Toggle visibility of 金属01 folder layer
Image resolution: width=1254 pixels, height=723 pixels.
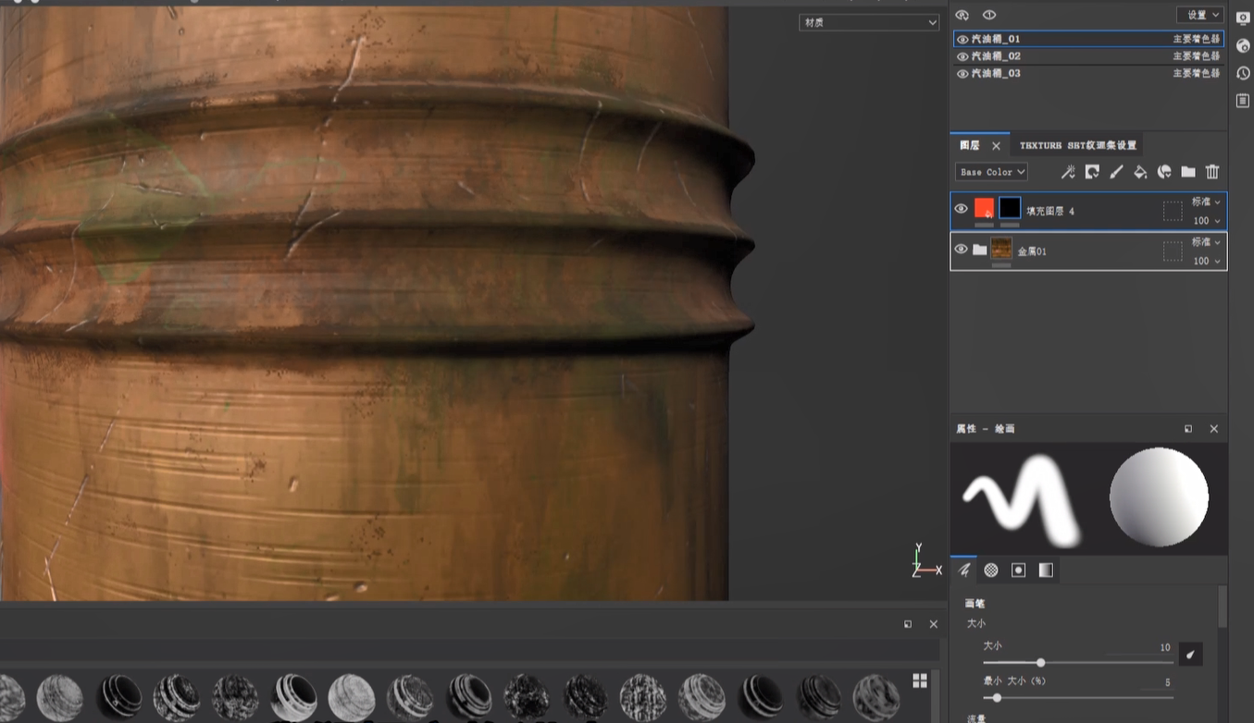(x=961, y=250)
